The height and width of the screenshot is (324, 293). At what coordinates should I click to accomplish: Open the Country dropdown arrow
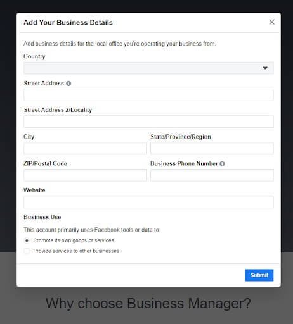pyautogui.click(x=265, y=68)
